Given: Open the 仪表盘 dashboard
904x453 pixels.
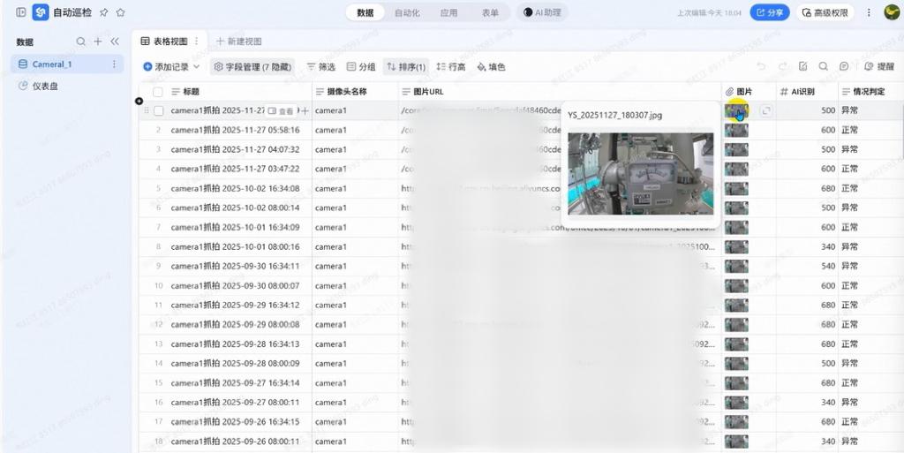Looking at the screenshot, I should [x=67, y=86].
